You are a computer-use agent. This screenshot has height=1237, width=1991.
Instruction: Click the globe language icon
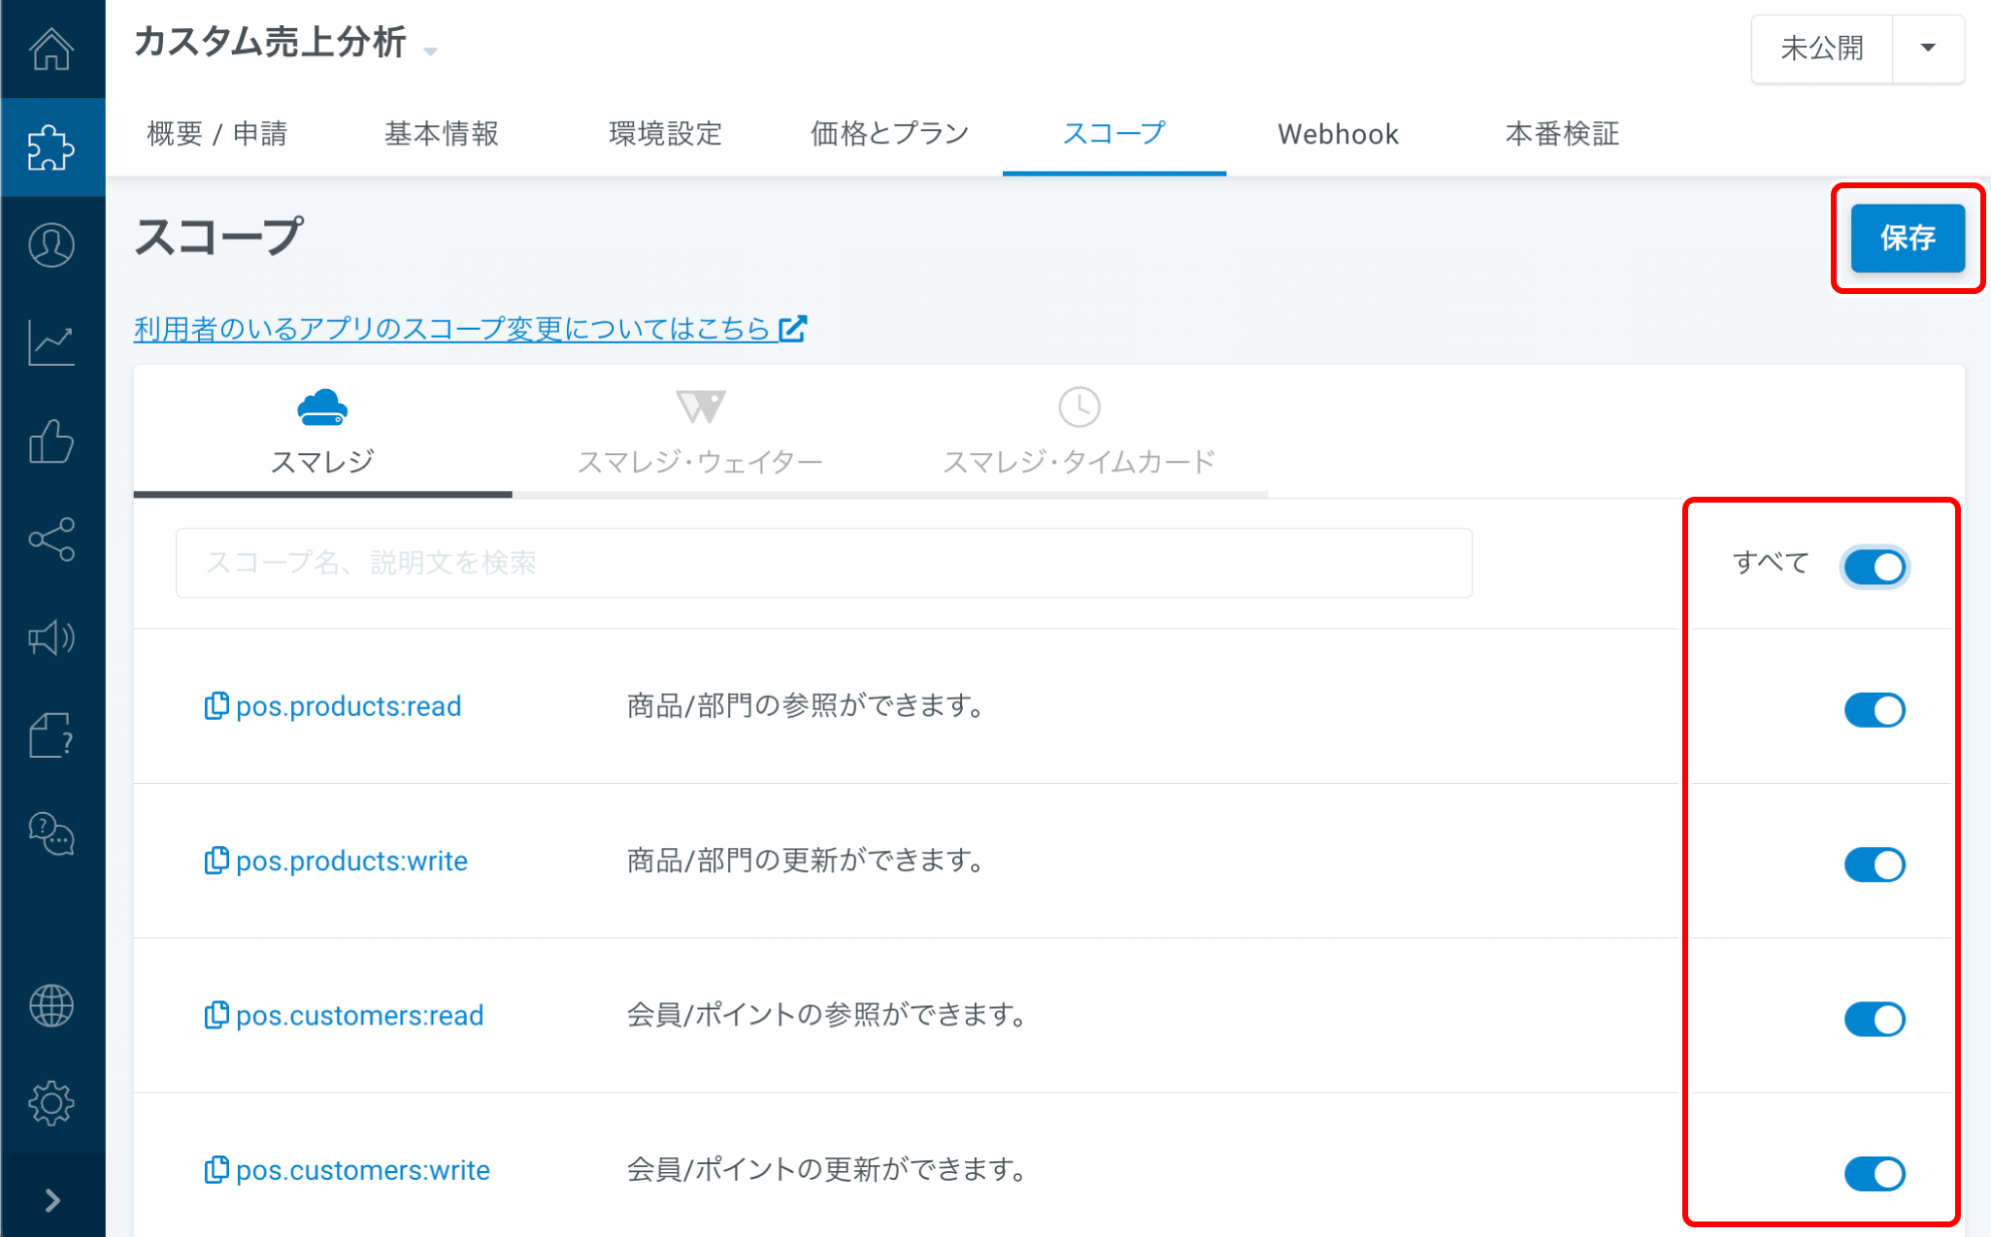tap(51, 1005)
